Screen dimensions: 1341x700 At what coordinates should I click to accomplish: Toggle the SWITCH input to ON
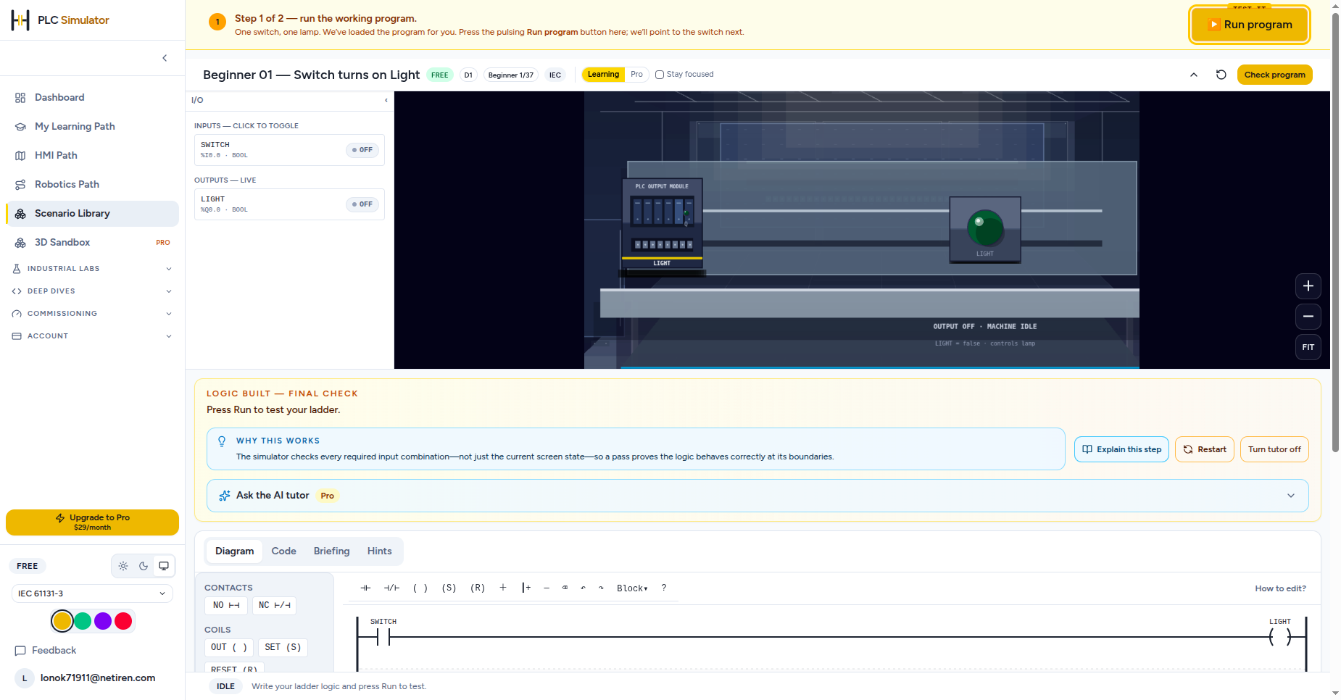tap(362, 150)
